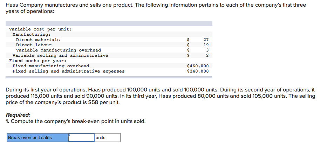Click the direct labour value 19
Viewport: 327px width, 157px height.
tap(206, 45)
